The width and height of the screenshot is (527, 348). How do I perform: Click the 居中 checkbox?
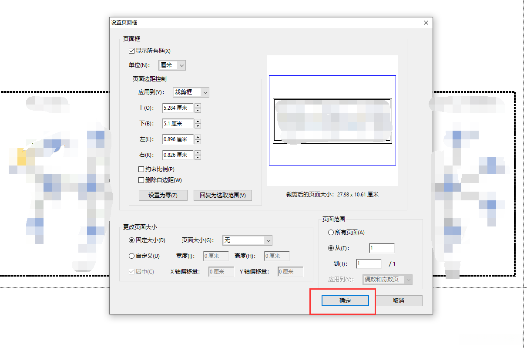(x=131, y=271)
